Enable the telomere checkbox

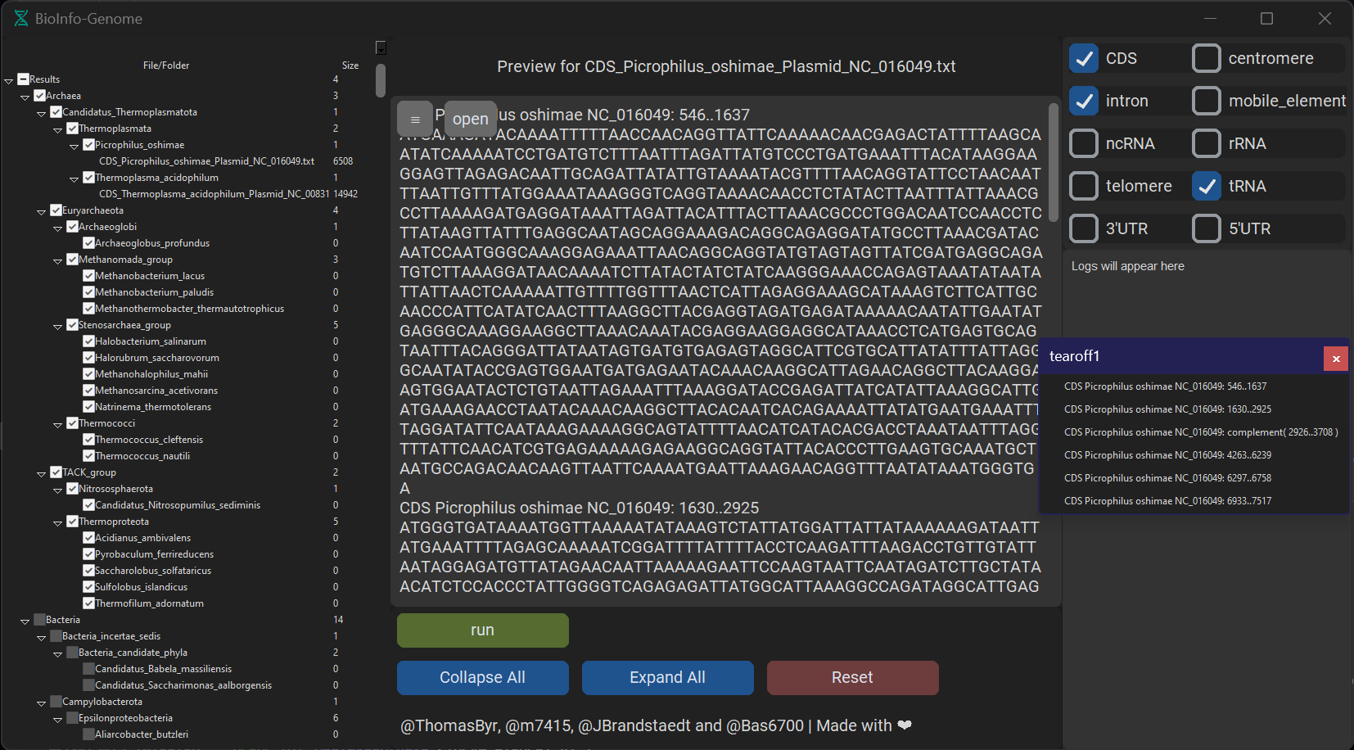1085,186
